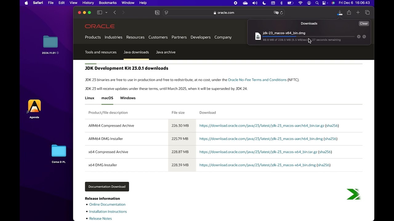The width and height of the screenshot is (394, 221).
Task: Open a new tab with plus icon
Action: point(358,13)
